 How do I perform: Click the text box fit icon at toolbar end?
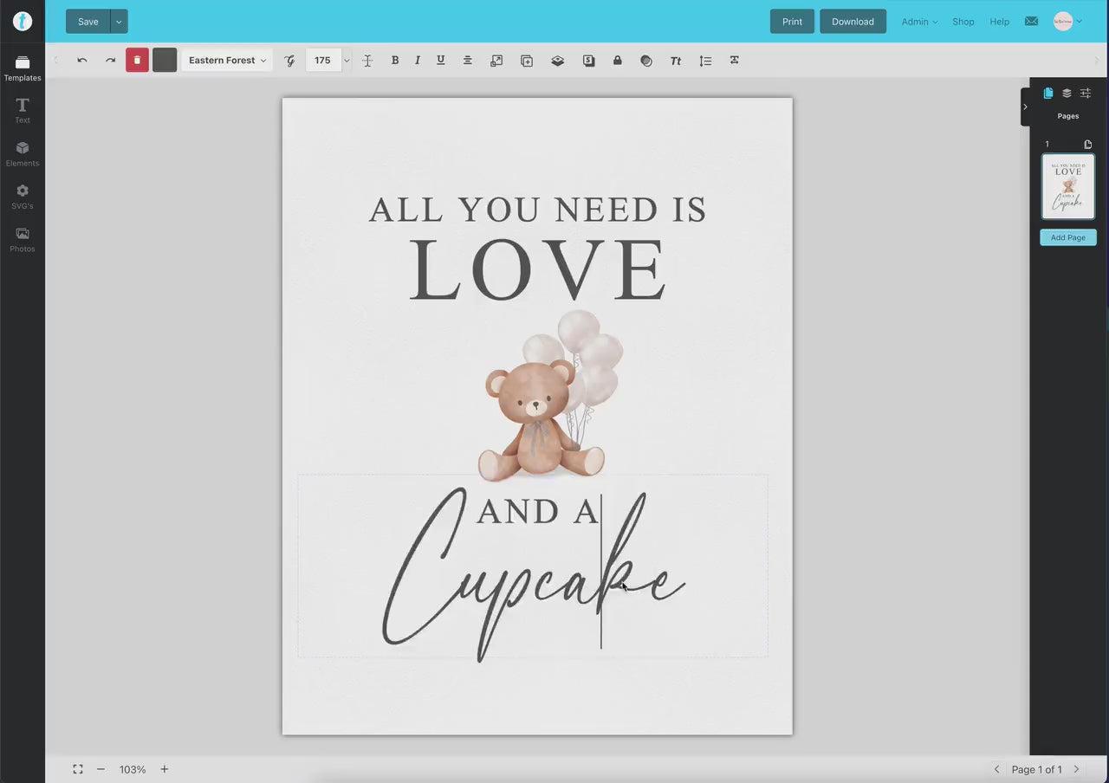coord(735,61)
